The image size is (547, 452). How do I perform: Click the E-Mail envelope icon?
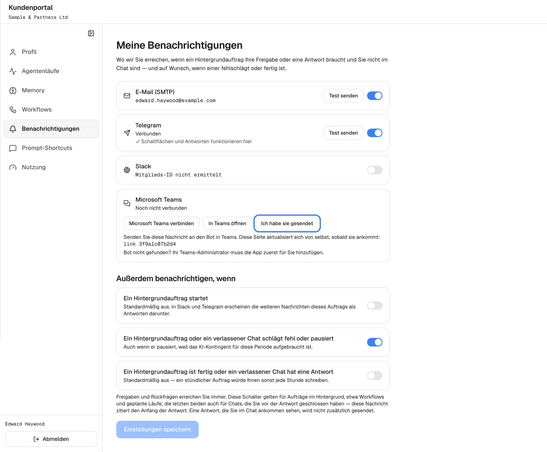[127, 96]
